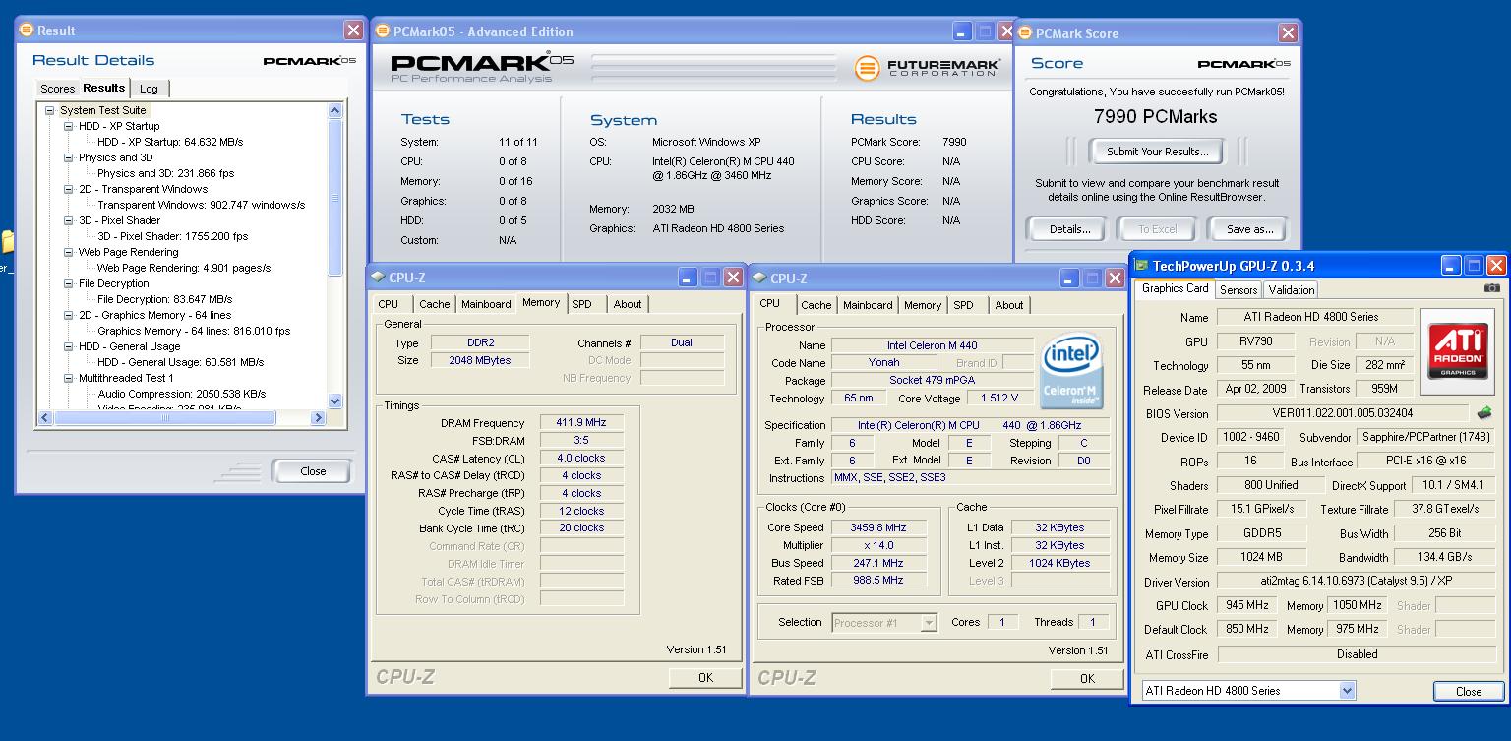This screenshot has height=741, width=1511.
Task: Select "Audio Compression: 2050.538 KB/s" row
Action: click(x=181, y=394)
